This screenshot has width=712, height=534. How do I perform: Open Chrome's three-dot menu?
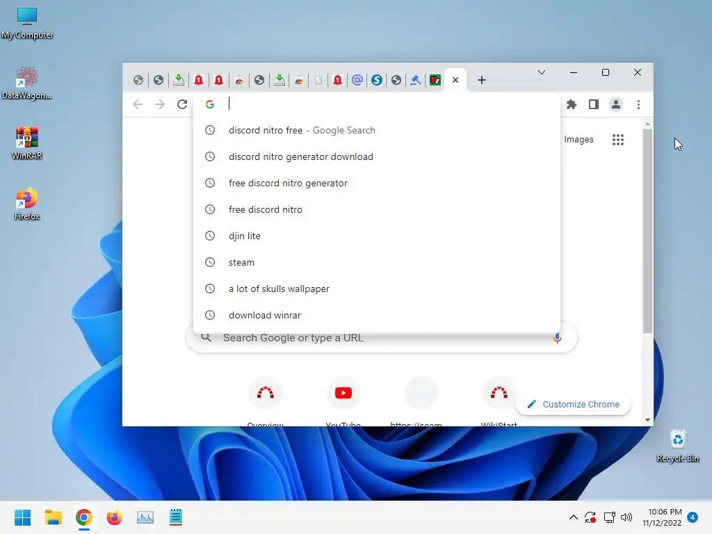coord(638,104)
